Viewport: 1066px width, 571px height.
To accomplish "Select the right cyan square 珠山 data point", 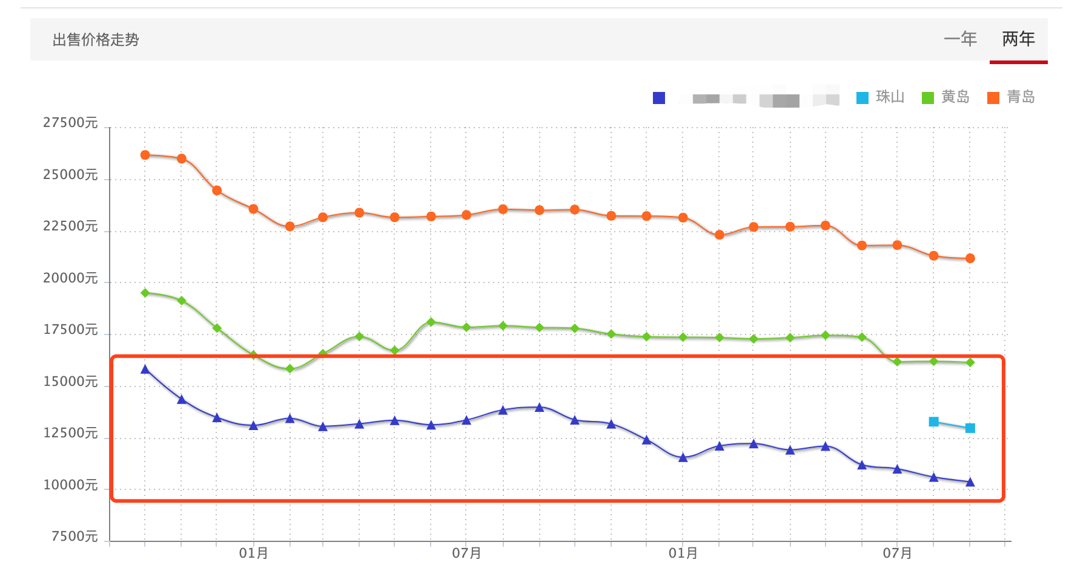I will click(x=970, y=428).
